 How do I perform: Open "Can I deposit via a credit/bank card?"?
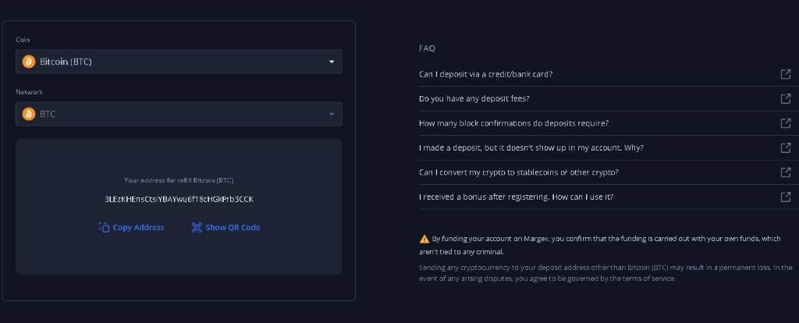click(x=486, y=74)
